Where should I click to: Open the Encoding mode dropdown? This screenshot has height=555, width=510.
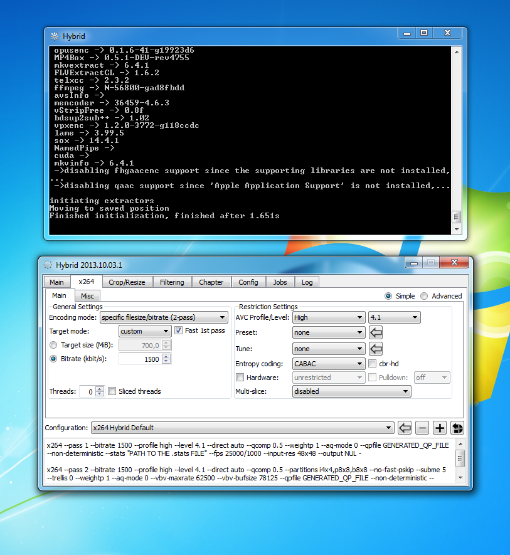click(163, 317)
